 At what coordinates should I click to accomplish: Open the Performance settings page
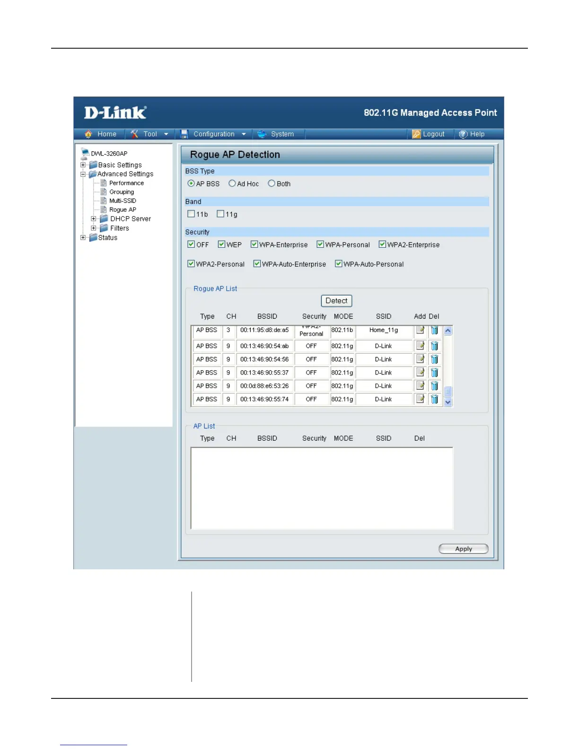click(126, 183)
